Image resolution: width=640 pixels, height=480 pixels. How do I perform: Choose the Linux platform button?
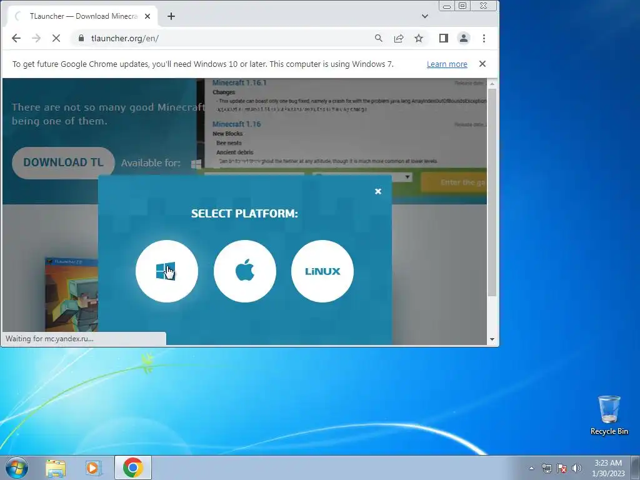[x=322, y=271]
